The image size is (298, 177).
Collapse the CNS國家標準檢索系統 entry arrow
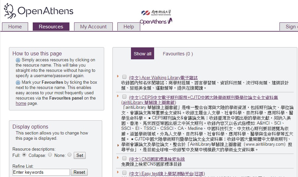coord(118,158)
